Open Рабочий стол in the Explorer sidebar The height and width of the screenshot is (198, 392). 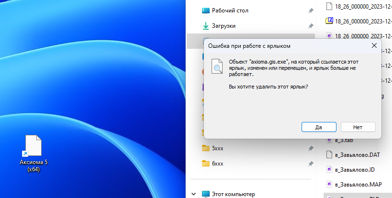tap(230, 11)
